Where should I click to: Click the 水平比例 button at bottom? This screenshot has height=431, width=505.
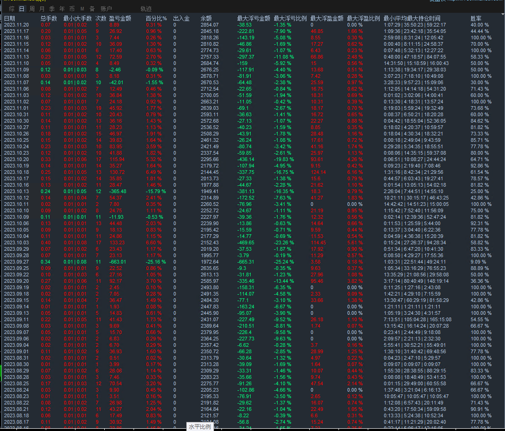(200, 427)
